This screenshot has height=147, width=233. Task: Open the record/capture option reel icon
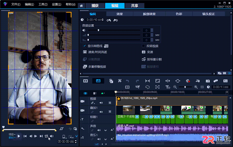(x=188, y=81)
